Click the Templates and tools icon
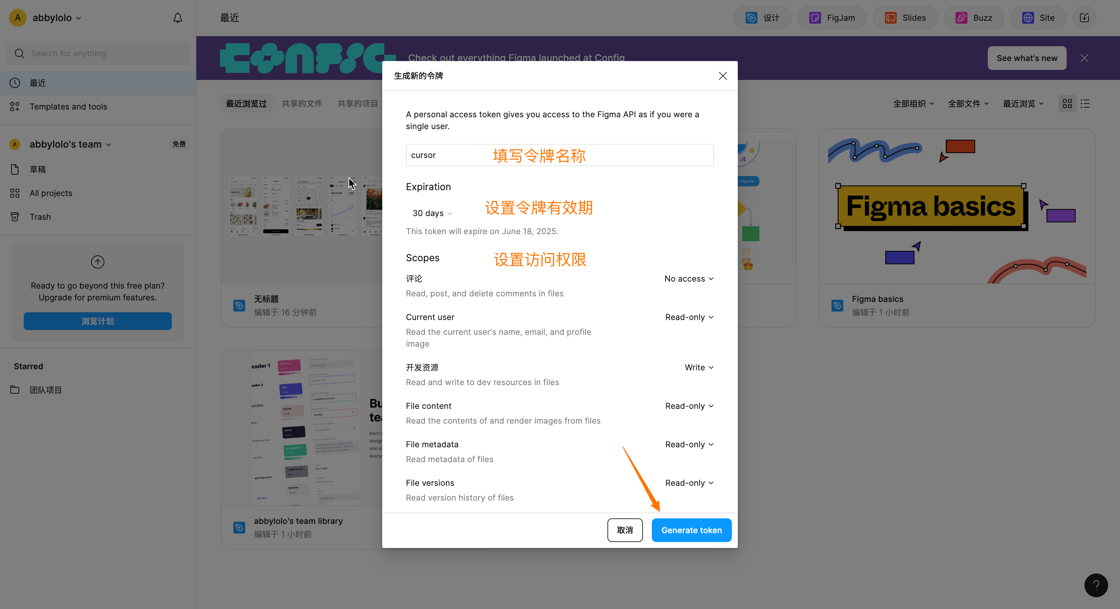1120x609 pixels. click(x=15, y=107)
